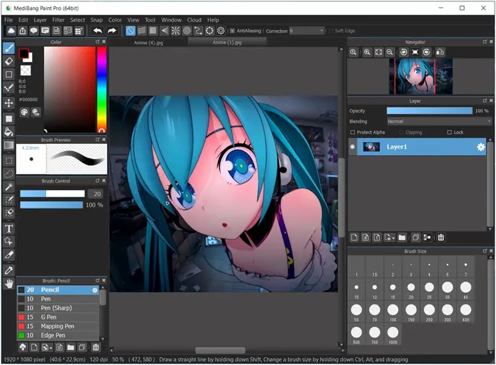Screen dimensions: 496x365
Task: Select the Eyedropper tool
Action: tap(9, 270)
